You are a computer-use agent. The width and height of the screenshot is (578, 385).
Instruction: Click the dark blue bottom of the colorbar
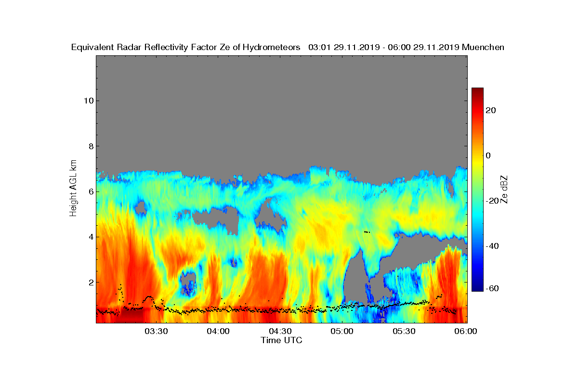pos(477,288)
